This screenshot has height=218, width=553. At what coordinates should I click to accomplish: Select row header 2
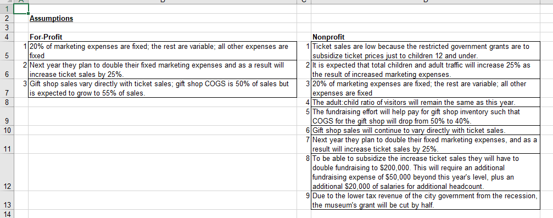click(7, 18)
